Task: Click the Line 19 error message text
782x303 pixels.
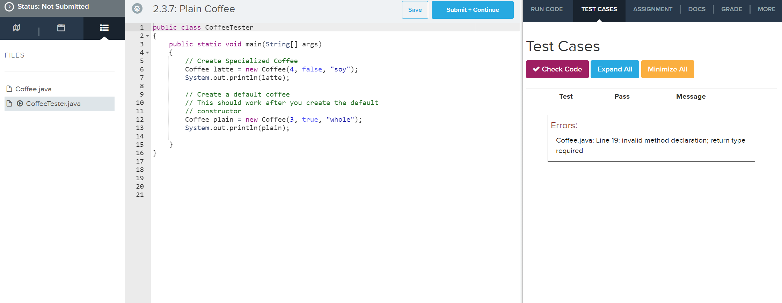Action: [650, 145]
